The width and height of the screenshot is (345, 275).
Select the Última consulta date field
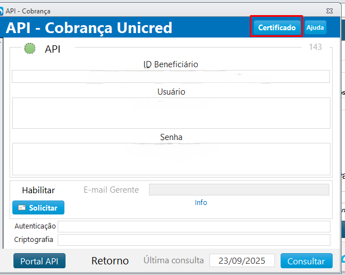[x=242, y=261]
